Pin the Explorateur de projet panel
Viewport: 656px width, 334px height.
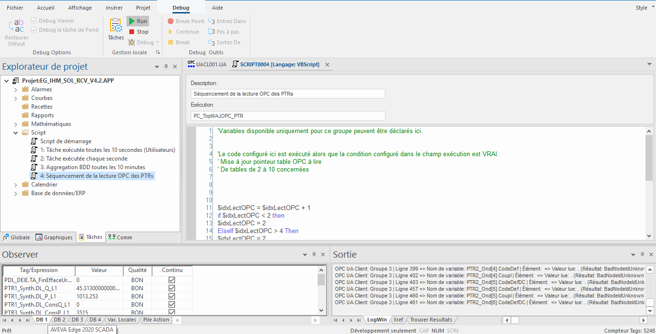[x=166, y=67]
